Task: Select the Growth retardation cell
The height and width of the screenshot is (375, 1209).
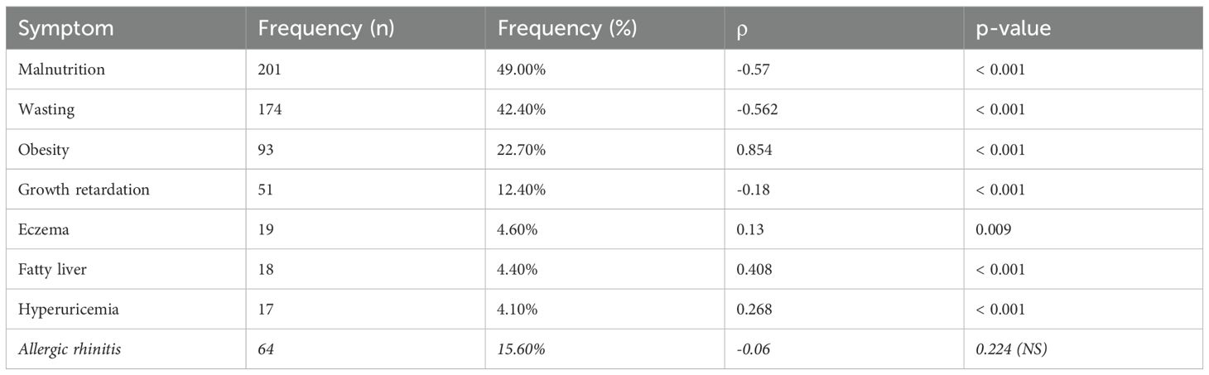Action: pos(84,190)
